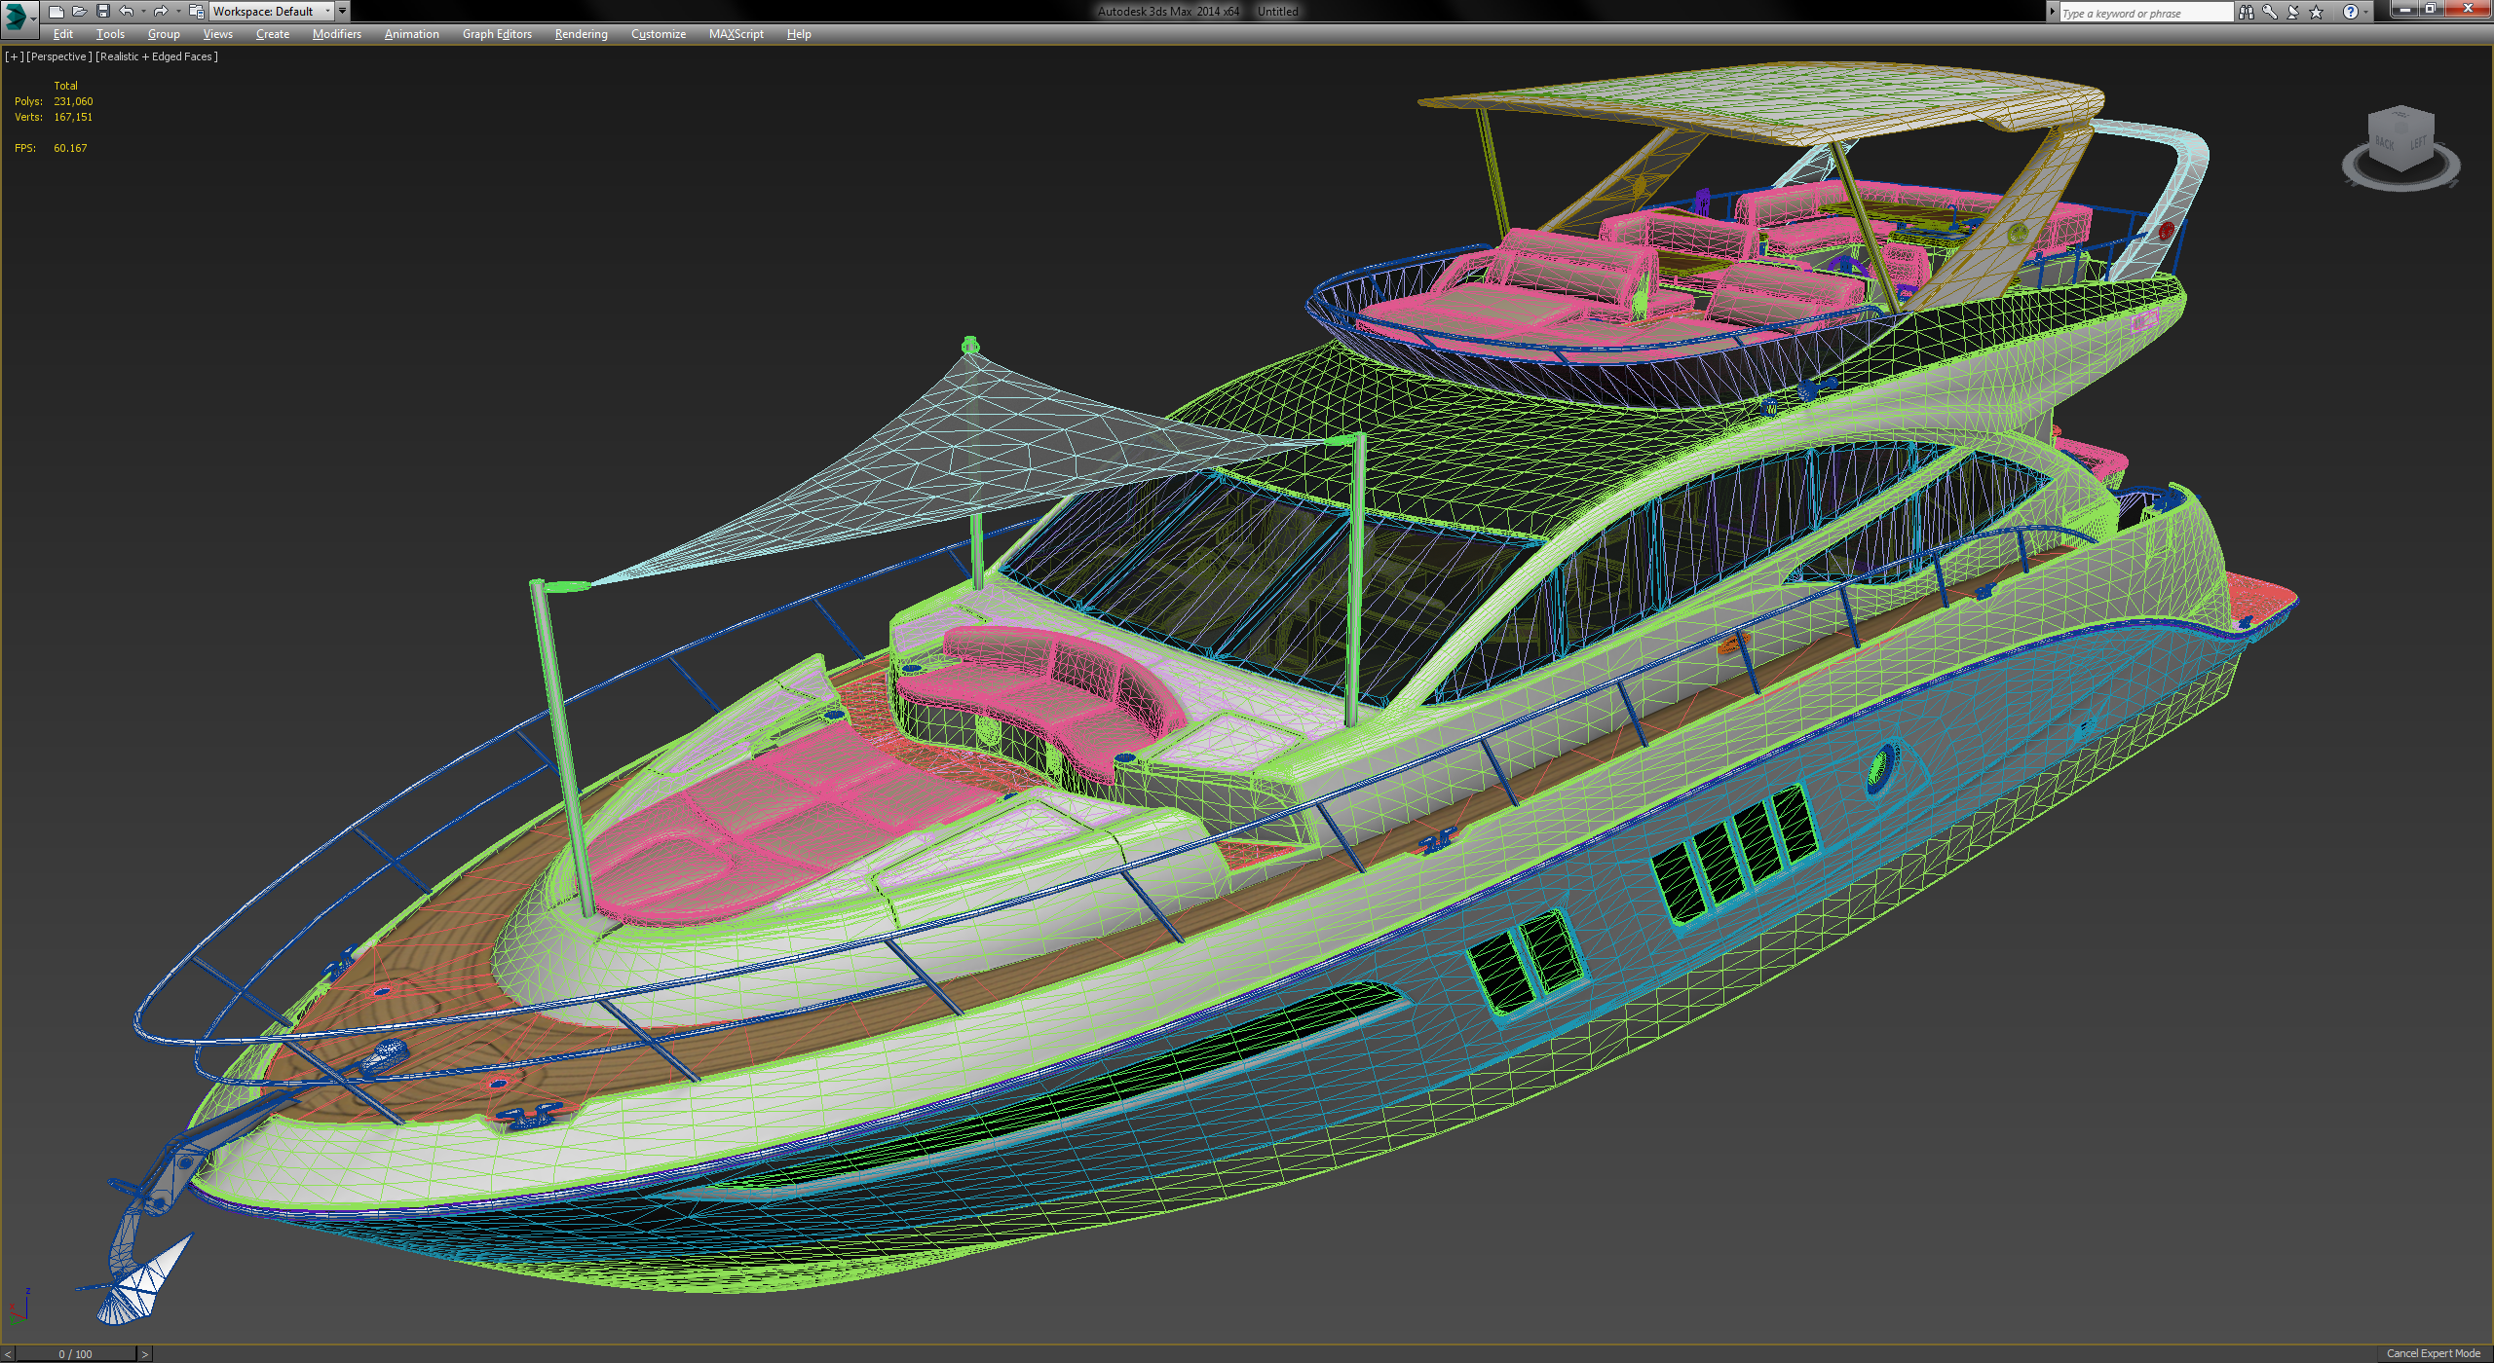Click the 0/100 time slider

[76, 1353]
